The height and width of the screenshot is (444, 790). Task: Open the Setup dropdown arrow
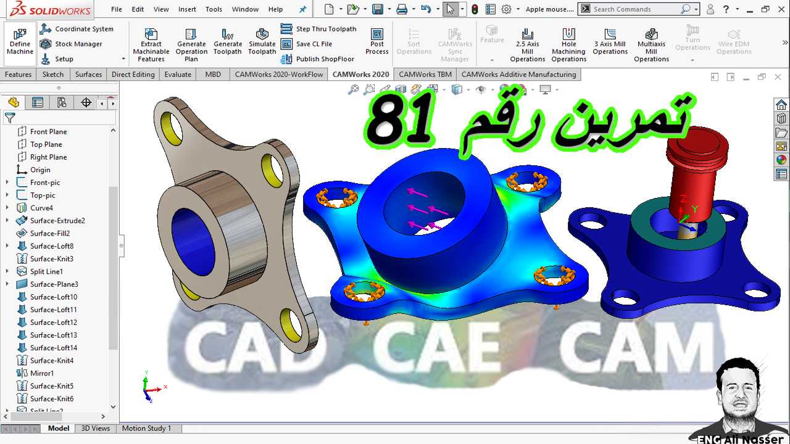tap(123, 59)
